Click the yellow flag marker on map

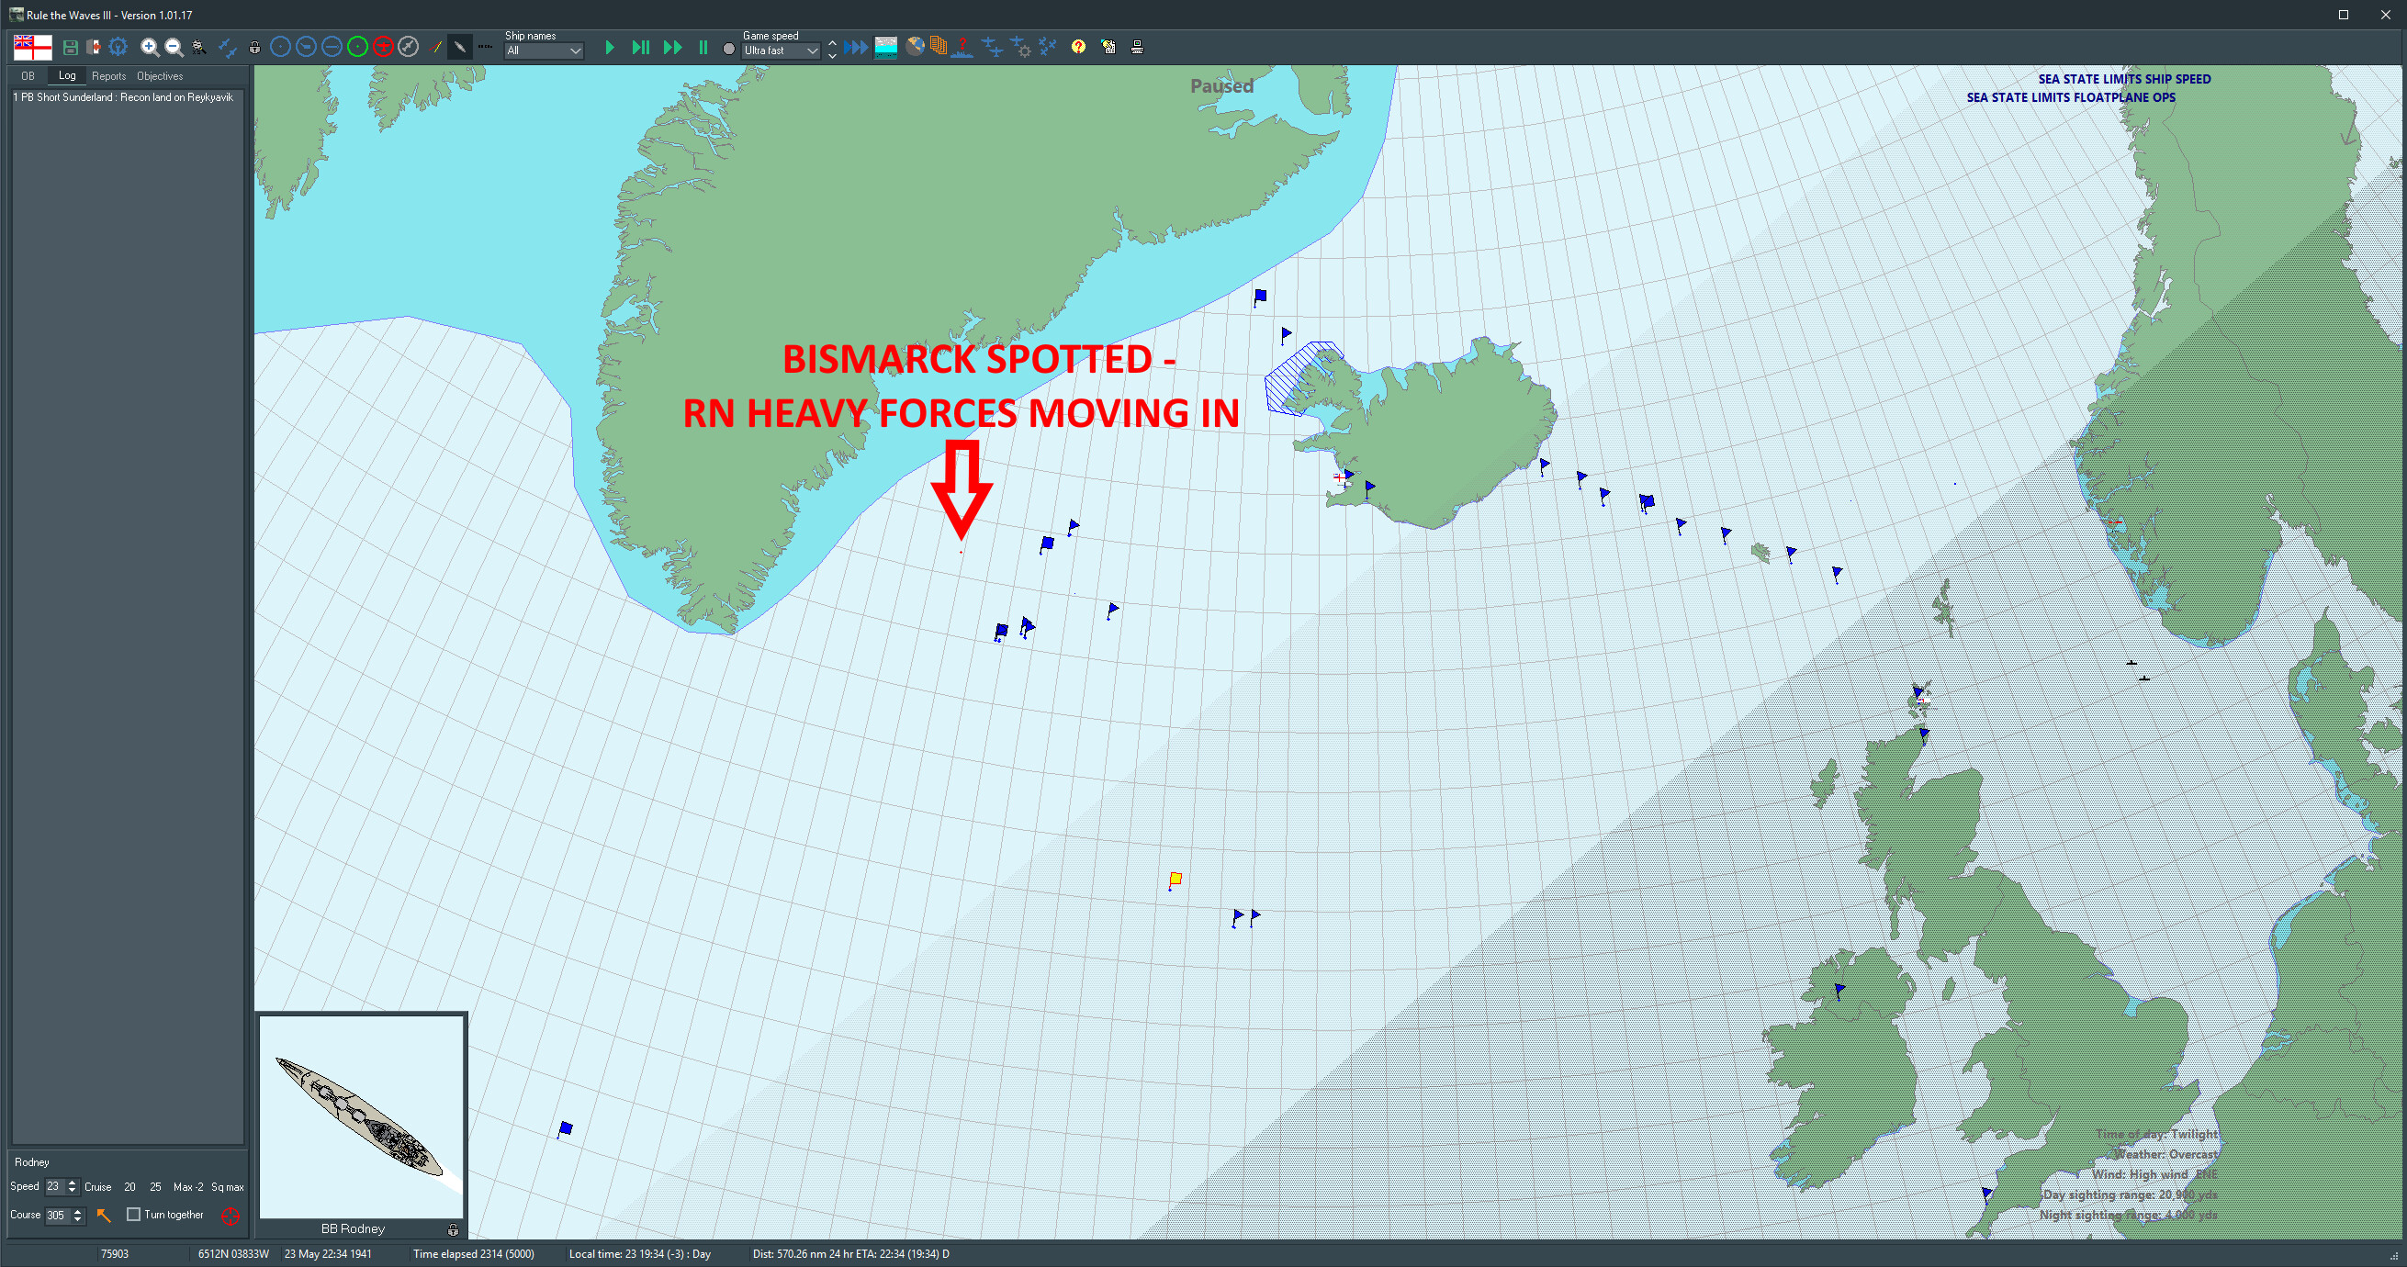point(1175,879)
